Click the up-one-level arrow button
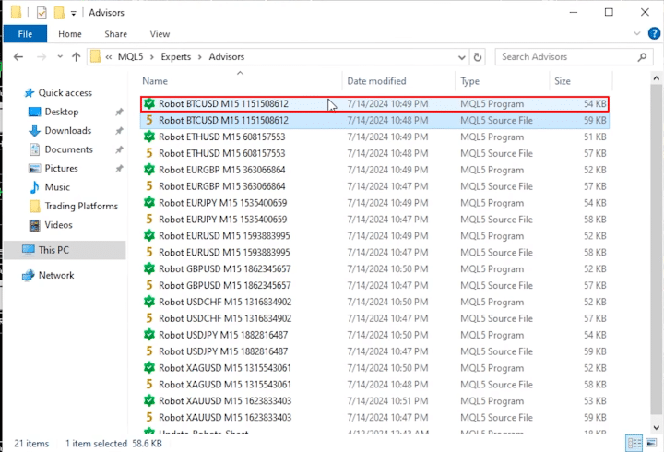Screen dimensions: 664x452 [x=76, y=57]
